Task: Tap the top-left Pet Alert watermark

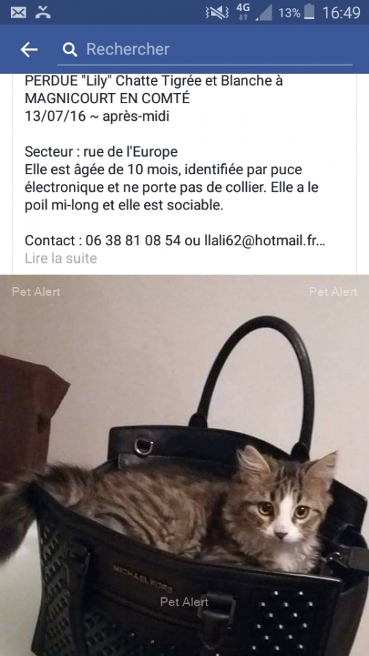Action: coord(36,291)
